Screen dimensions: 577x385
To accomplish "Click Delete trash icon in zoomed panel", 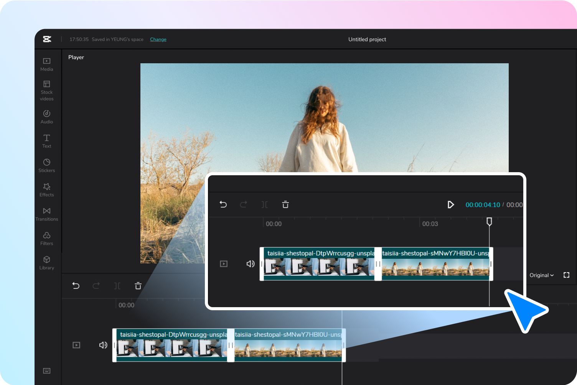I will (285, 204).
